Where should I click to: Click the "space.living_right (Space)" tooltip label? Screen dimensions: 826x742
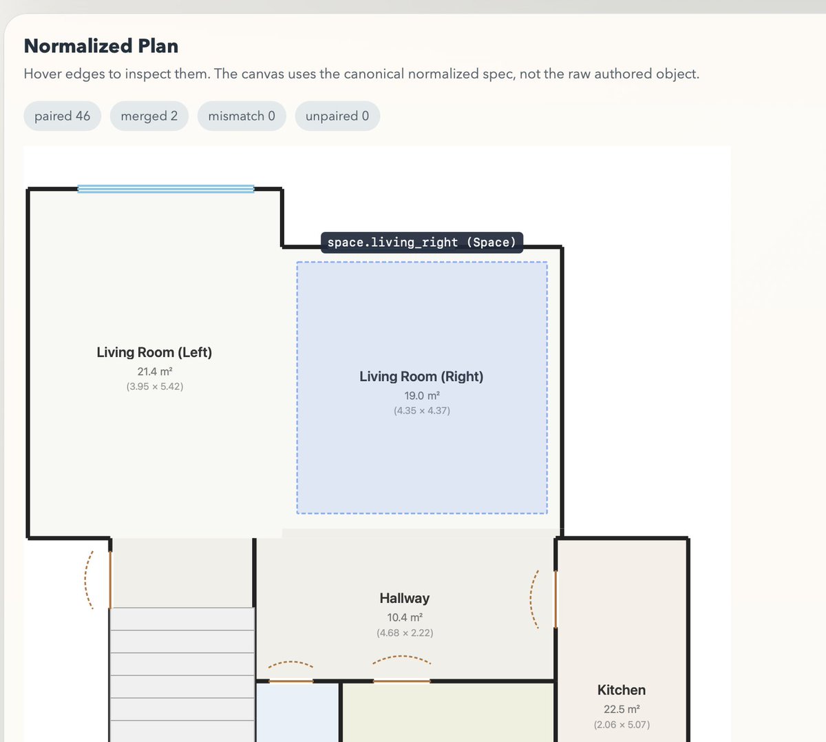click(422, 243)
